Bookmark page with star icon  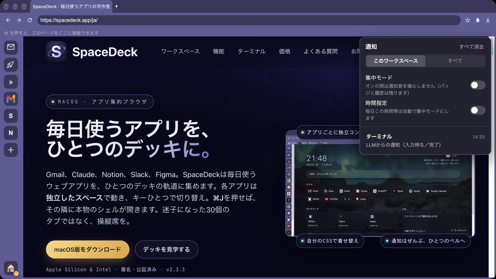point(468,20)
